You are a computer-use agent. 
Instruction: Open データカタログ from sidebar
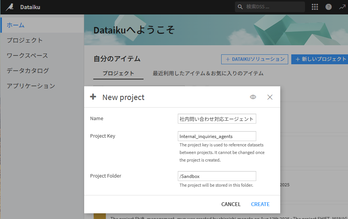point(28,71)
